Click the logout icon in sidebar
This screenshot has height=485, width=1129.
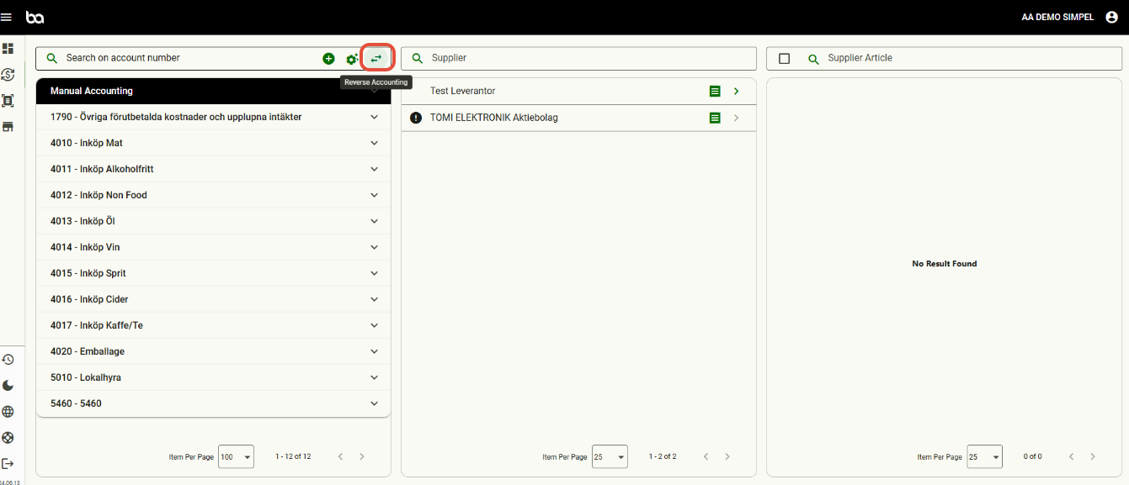(x=8, y=464)
